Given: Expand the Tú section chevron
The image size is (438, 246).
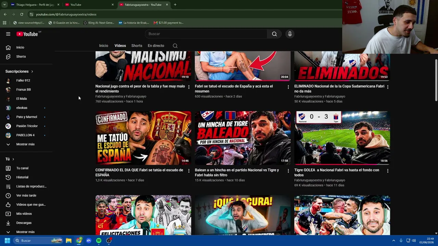Looking at the screenshot, I should tap(13, 159).
